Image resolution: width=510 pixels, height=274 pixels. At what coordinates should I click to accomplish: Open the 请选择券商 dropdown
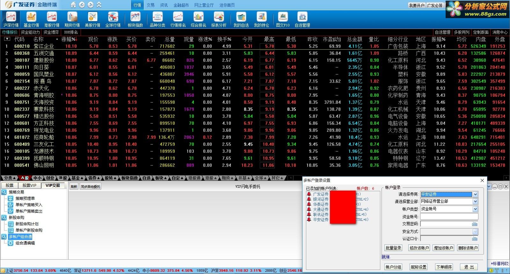pyautogui.click(x=475, y=194)
